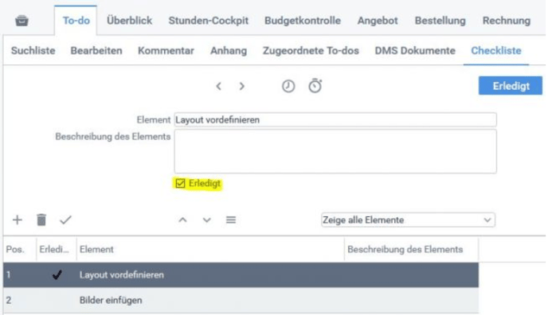Screen dimensions: 548x315
Task: Go to previous checklist element arrow
Action: [x=219, y=86]
